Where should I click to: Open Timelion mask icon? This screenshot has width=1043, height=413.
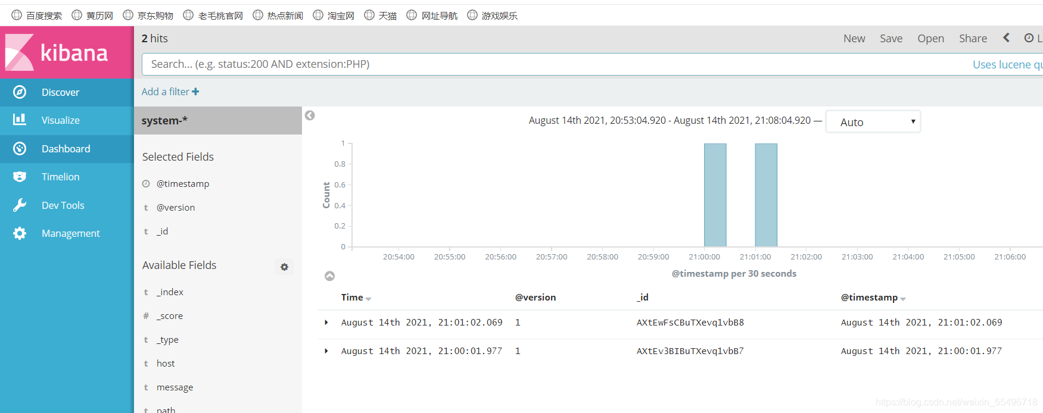(x=20, y=177)
